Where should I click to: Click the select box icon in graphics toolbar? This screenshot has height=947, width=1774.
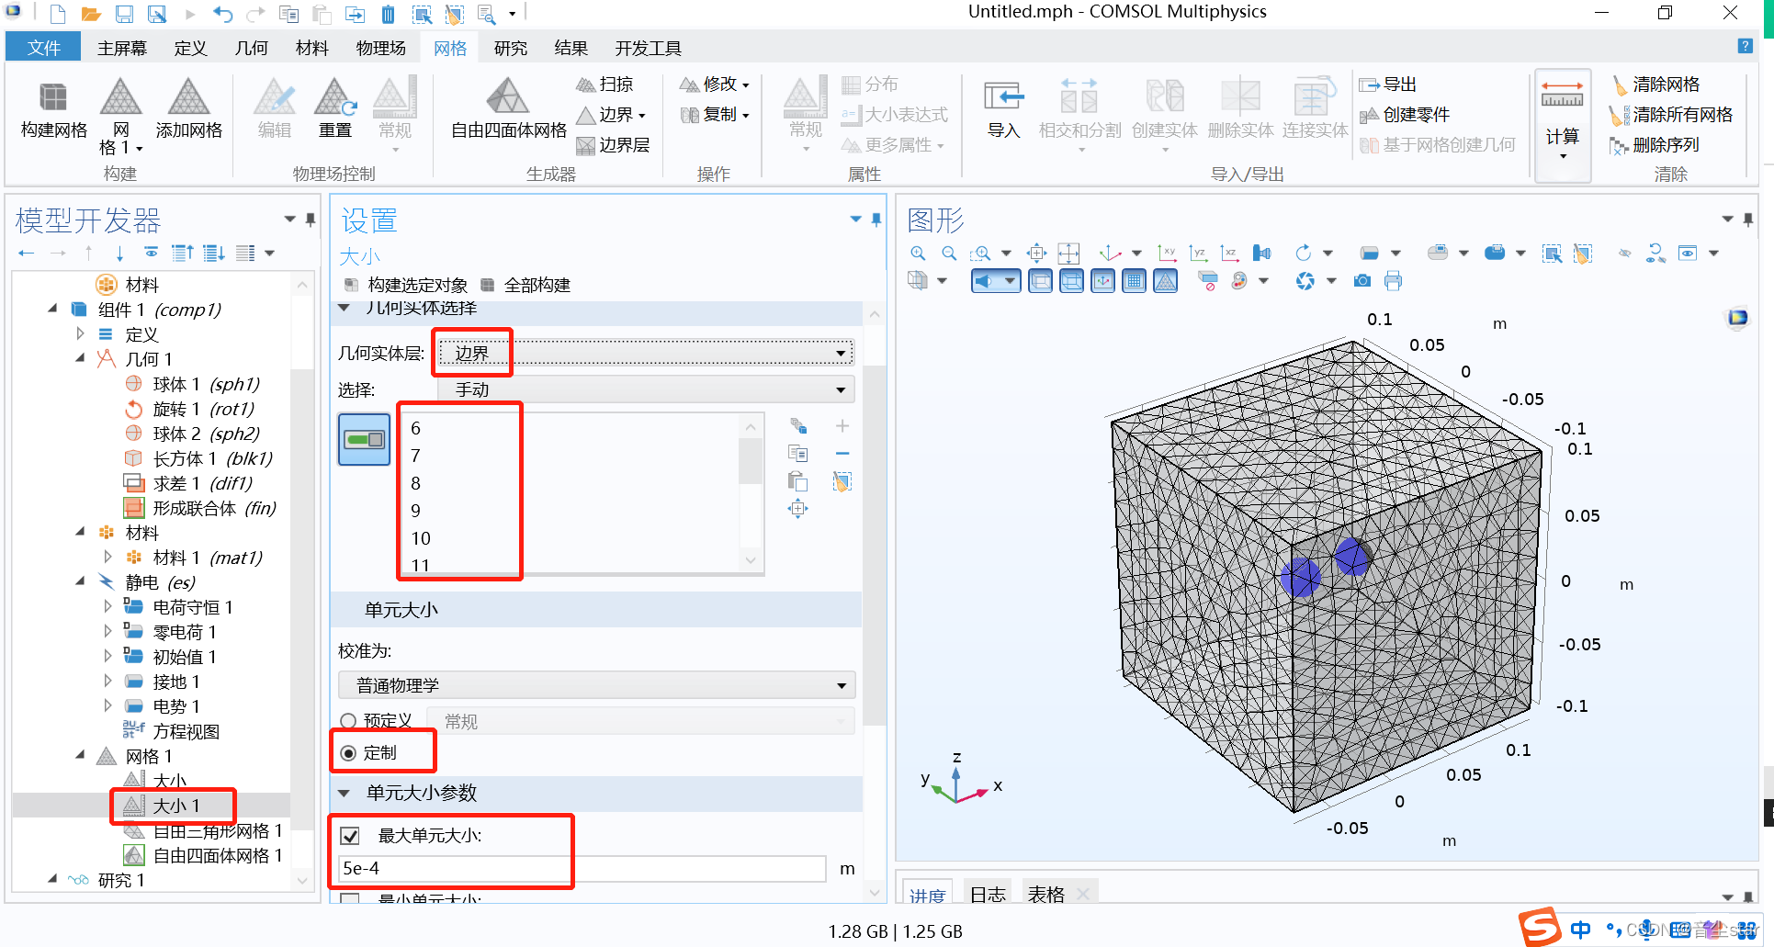[1553, 253]
